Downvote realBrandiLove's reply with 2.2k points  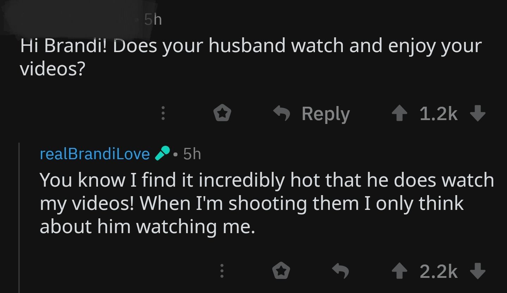pos(478,271)
